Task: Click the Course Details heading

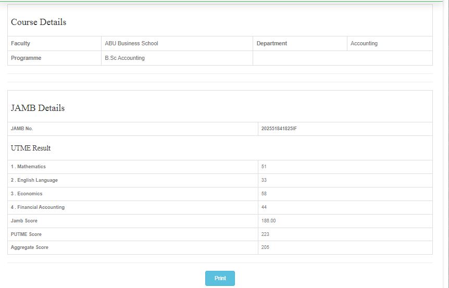Action: (39, 22)
